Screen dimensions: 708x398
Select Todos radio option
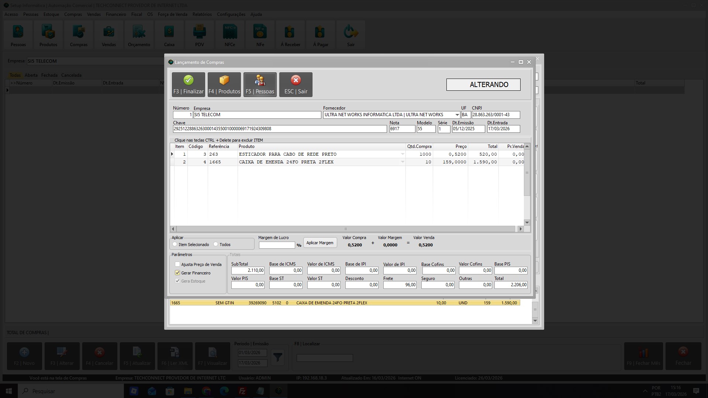[x=216, y=244]
